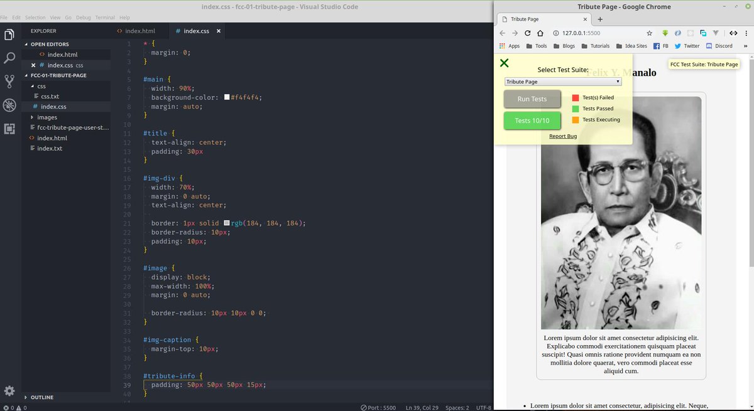Screen dimensions: 754x411
Task: Open the Tutorials bookmarks folder
Action: (595, 46)
